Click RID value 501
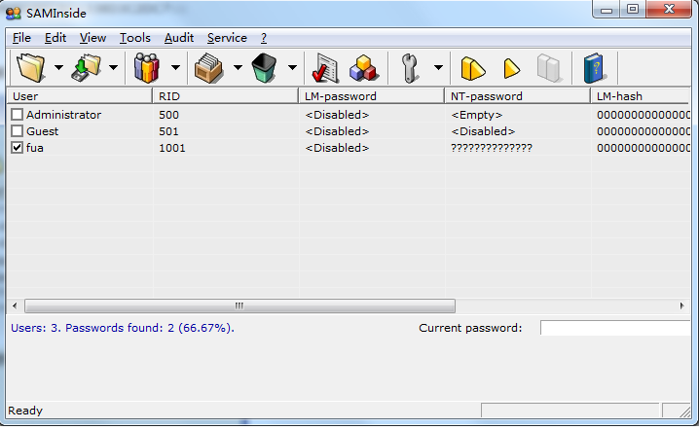699x430 pixels. coord(169,131)
